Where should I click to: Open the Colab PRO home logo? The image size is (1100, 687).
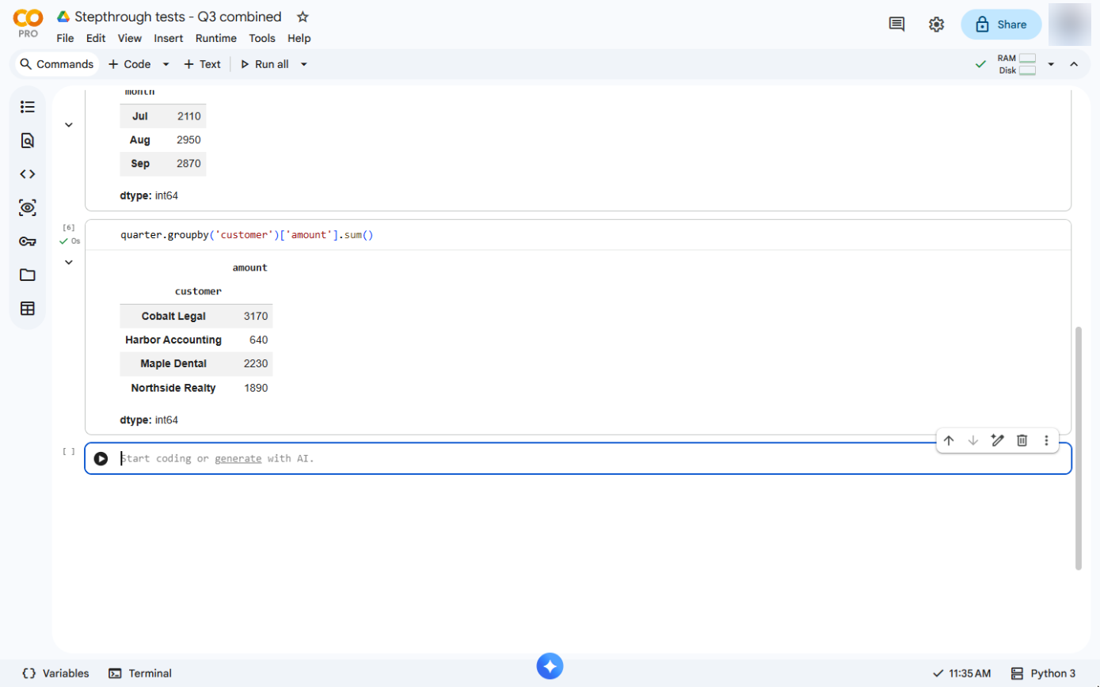28,23
